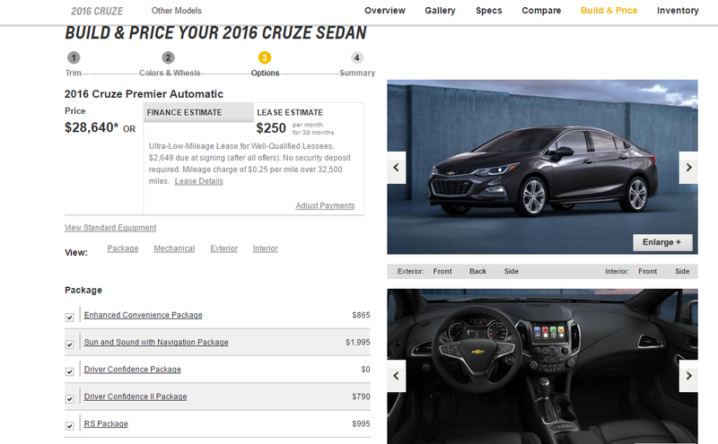Open Enhanced Convenience Package details link
This screenshot has width=718, height=444.
[x=144, y=315]
